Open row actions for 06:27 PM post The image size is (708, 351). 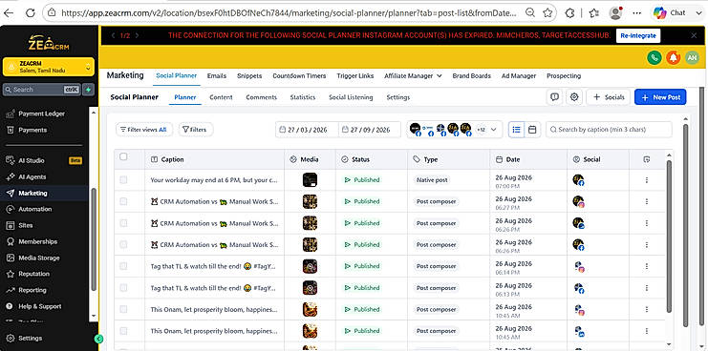tap(647, 201)
